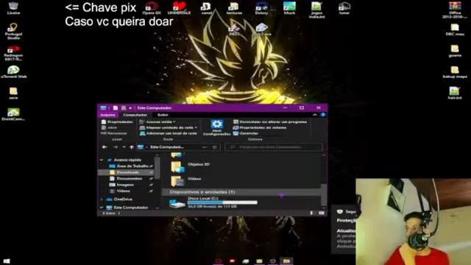
Task: Open the Mapear unidade de rede dropdown
Action: pos(169,127)
